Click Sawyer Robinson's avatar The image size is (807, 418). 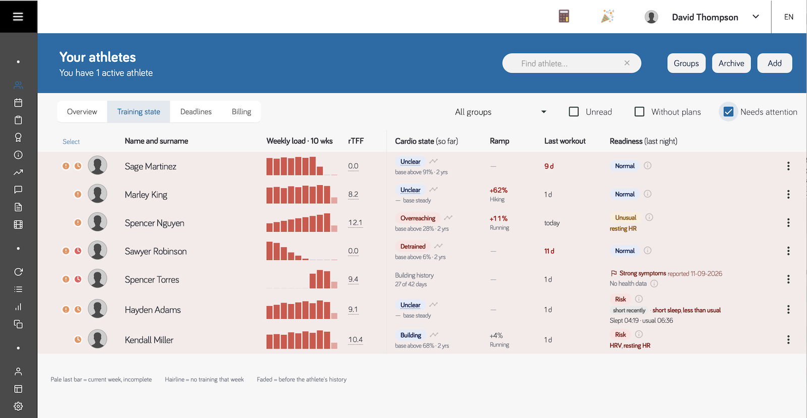(97, 250)
